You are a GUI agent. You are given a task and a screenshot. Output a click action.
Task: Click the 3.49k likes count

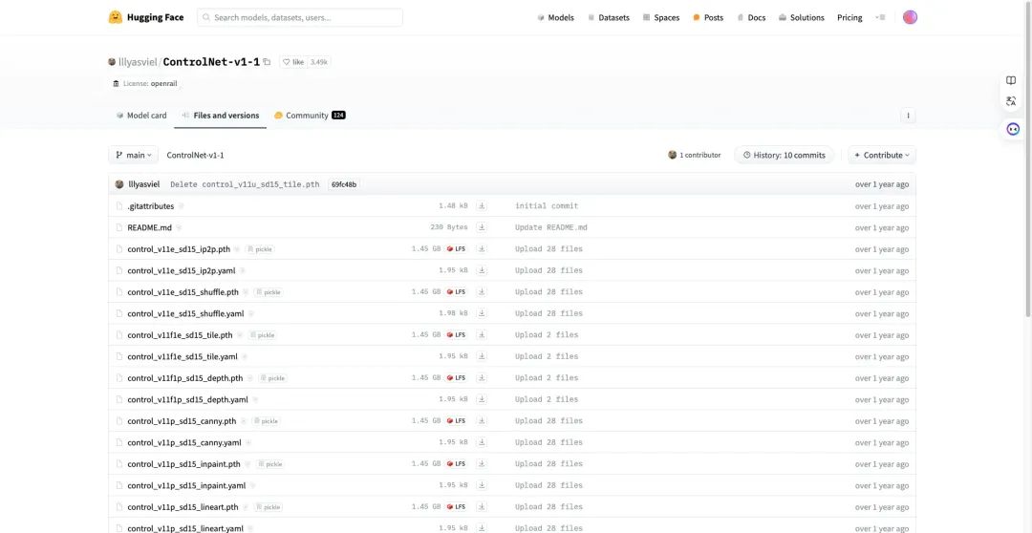tap(318, 62)
